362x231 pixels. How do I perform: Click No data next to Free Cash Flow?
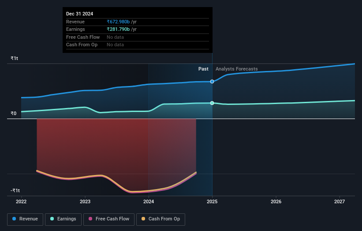[x=115, y=37]
